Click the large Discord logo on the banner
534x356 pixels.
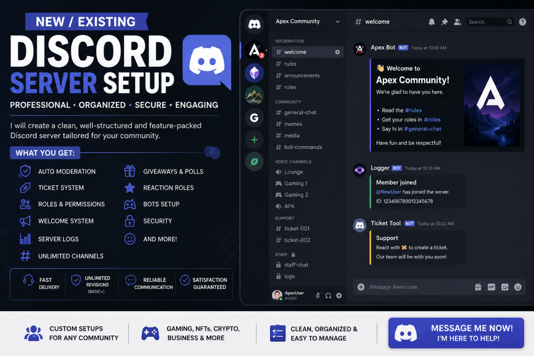point(207,62)
